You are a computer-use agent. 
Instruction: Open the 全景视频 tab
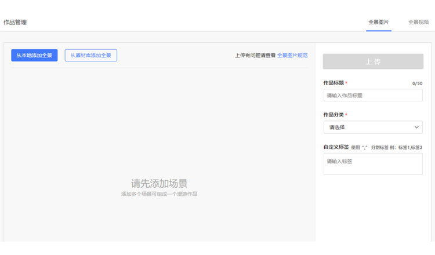click(x=418, y=22)
